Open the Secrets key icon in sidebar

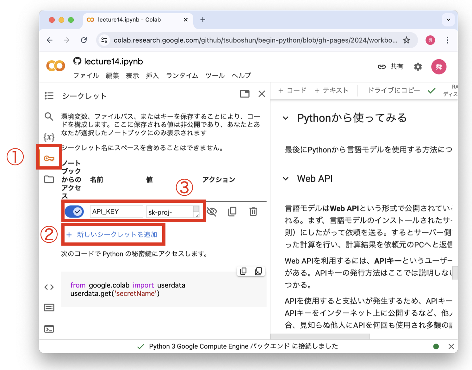tap(49, 158)
